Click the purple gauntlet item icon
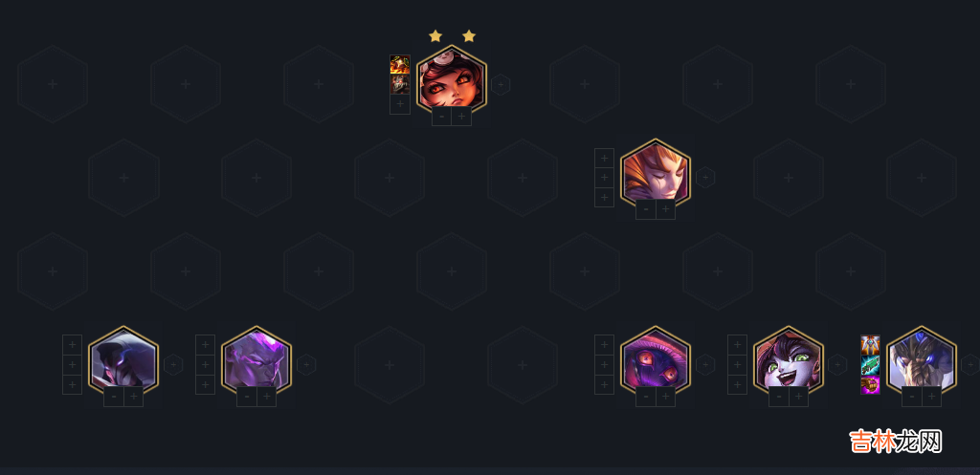 point(870,384)
